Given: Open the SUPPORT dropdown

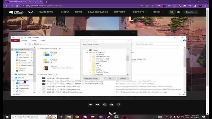Looking at the screenshot, I should 120,12.
